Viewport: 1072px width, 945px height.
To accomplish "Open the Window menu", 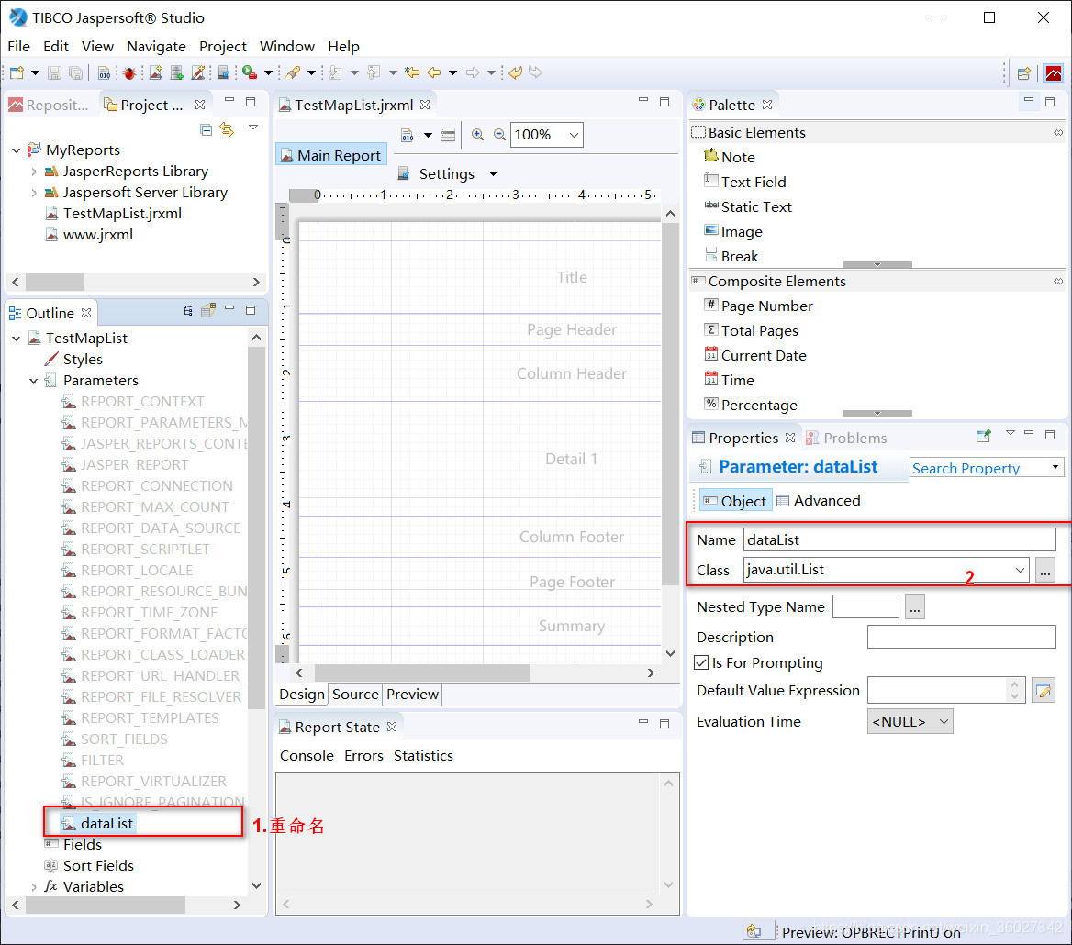I will point(287,47).
